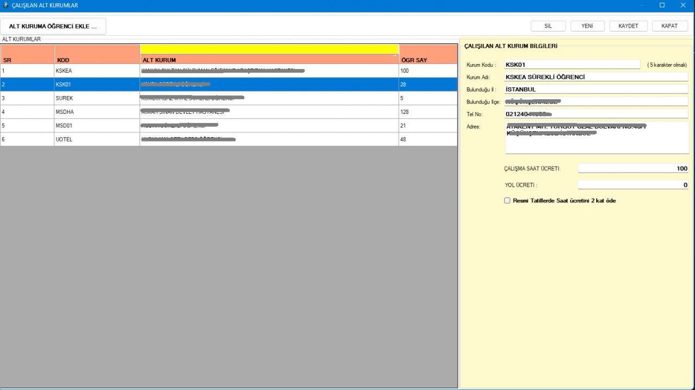Click the ÇALIŞMA SAAT ÜCRETİ field

tap(633, 169)
